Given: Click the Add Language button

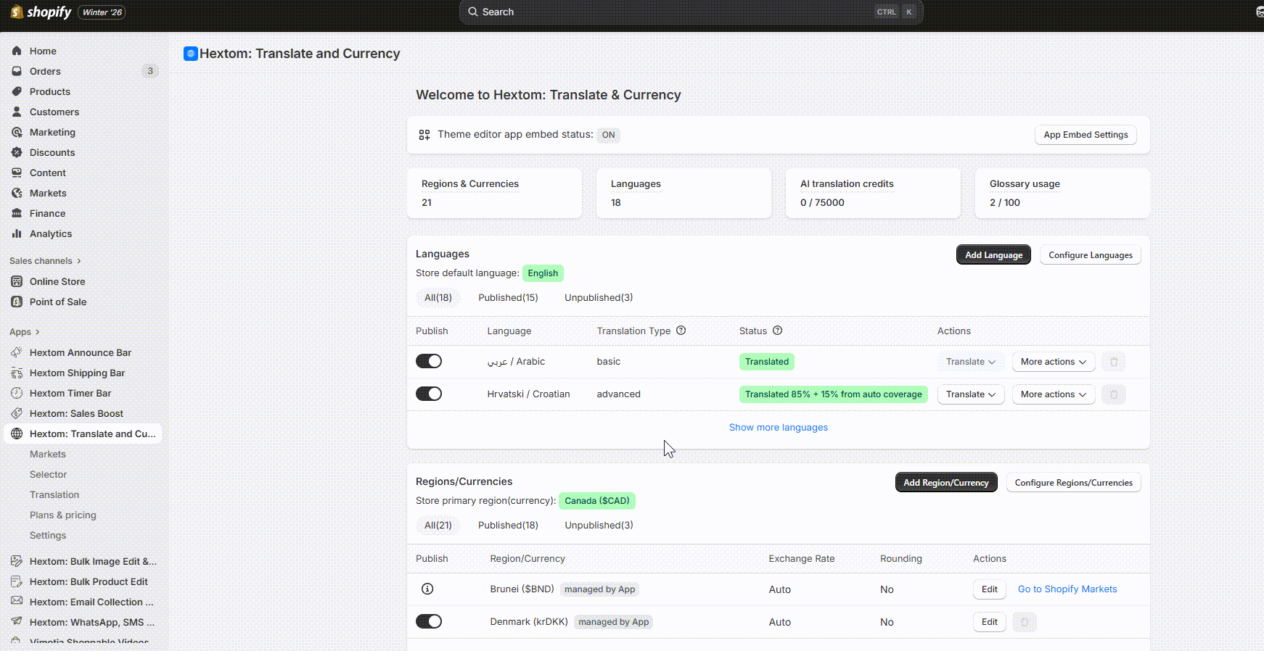Looking at the screenshot, I should pyautogui.click(x=993, y=255).
